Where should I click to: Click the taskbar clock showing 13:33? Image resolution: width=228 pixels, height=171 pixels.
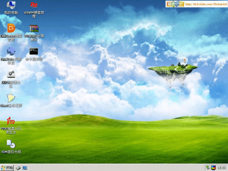pos(222,168)
